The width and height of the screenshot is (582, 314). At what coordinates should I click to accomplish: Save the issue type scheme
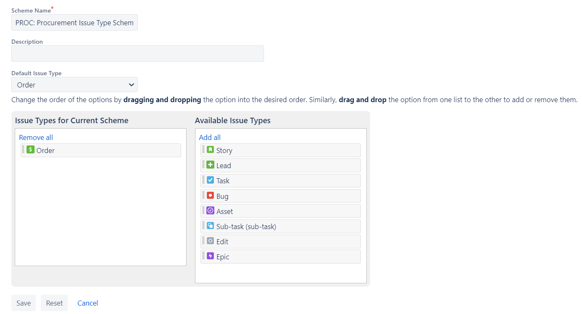pyautogui.click(x=23, y=303)
